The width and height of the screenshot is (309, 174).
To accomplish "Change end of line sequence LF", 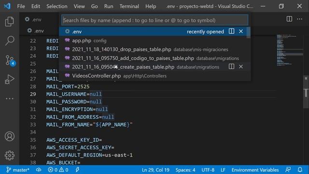I will coord(223,170).
